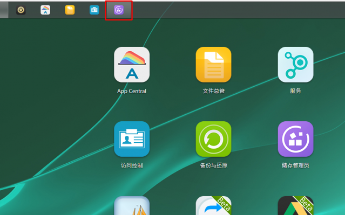Screen dimensions: 345x215
Task: Switch to the yellow file manager taskbar icon
Action: 70,10
